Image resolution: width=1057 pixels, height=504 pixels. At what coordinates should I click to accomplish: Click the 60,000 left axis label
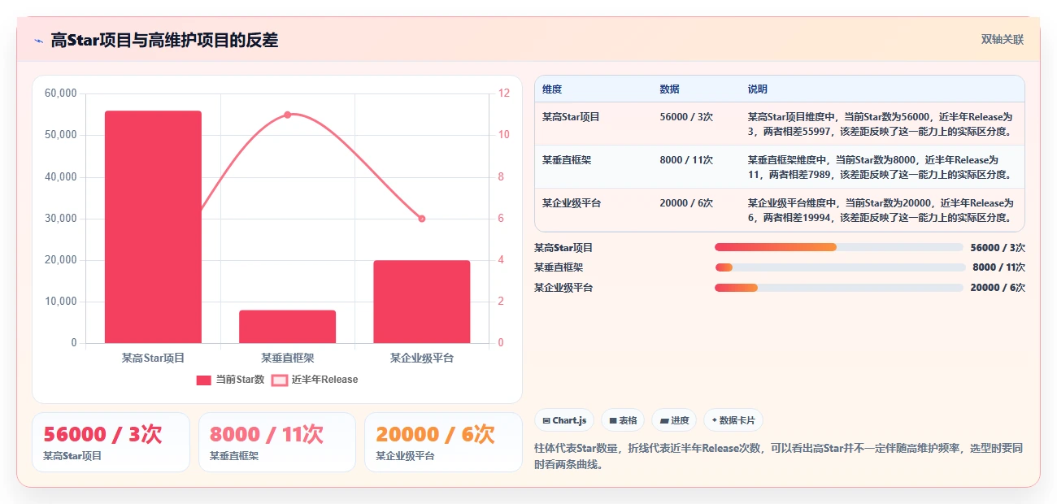[61, 93]
